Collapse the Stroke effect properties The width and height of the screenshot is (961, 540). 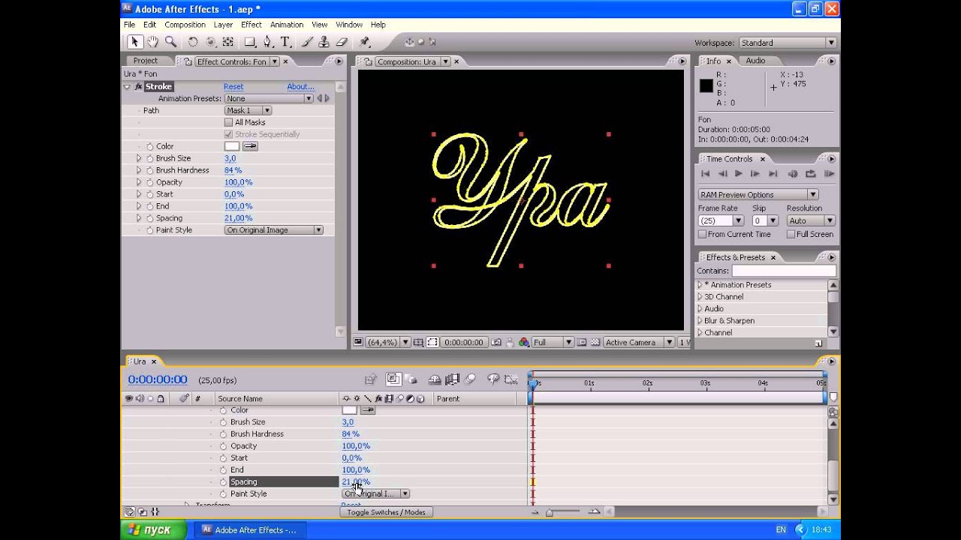point(127,87)
